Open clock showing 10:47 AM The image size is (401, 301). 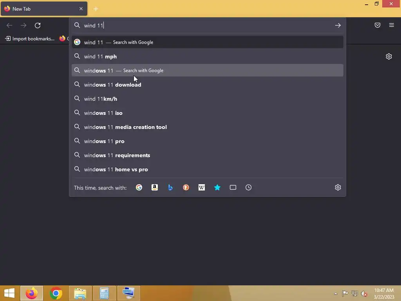[384, 294]
